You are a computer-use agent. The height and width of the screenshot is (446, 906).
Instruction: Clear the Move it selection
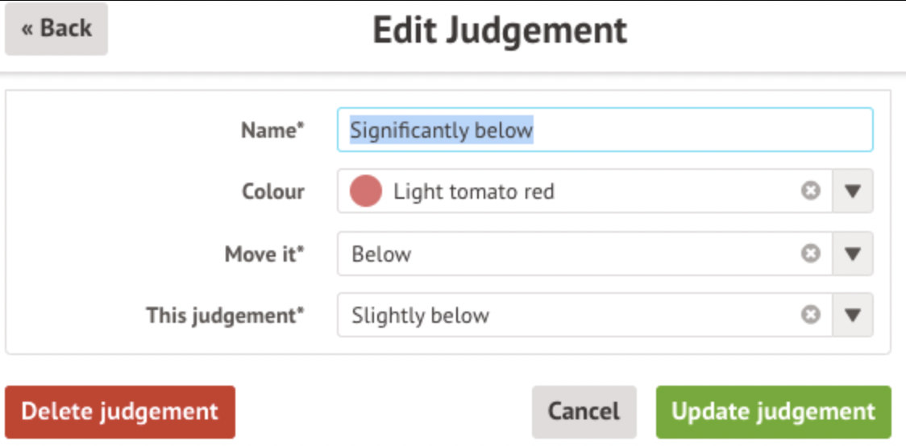810,254
